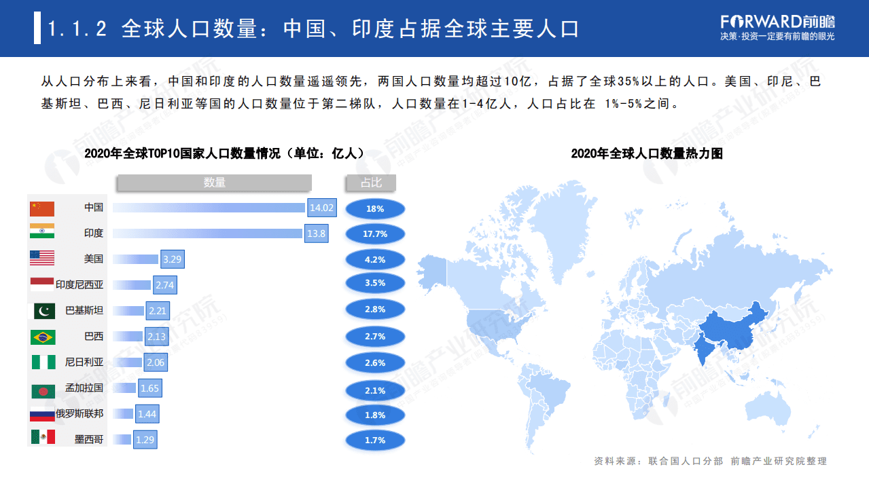Click the TOP10 population chart title

click(x=224, y=153)
